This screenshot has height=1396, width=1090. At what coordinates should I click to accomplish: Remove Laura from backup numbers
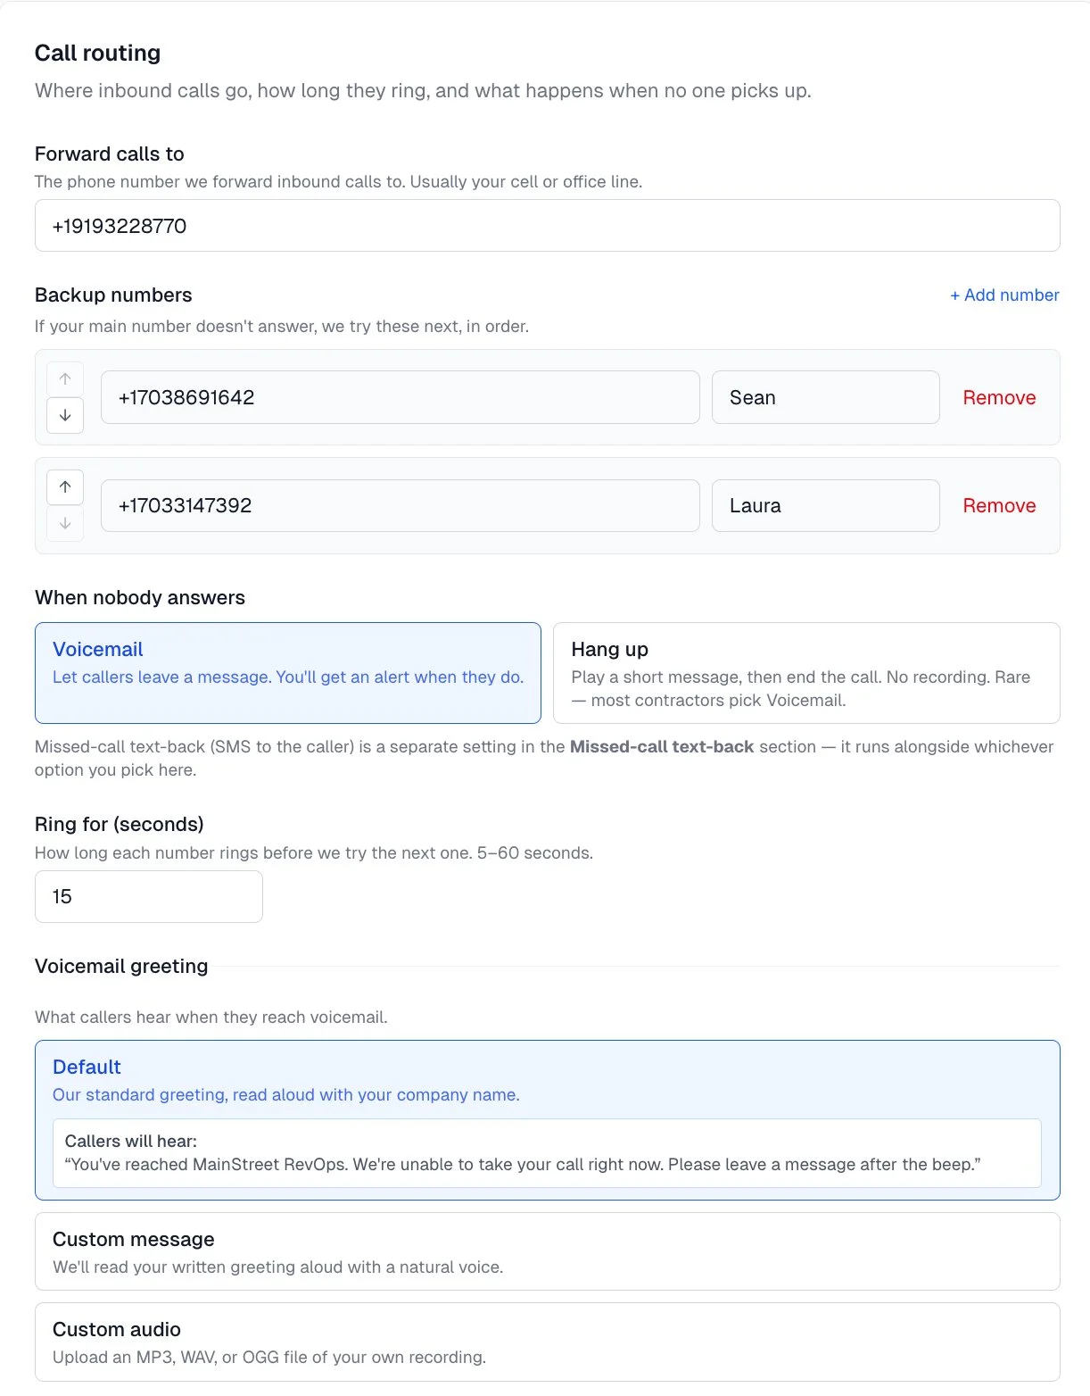(x=999, y=505)
